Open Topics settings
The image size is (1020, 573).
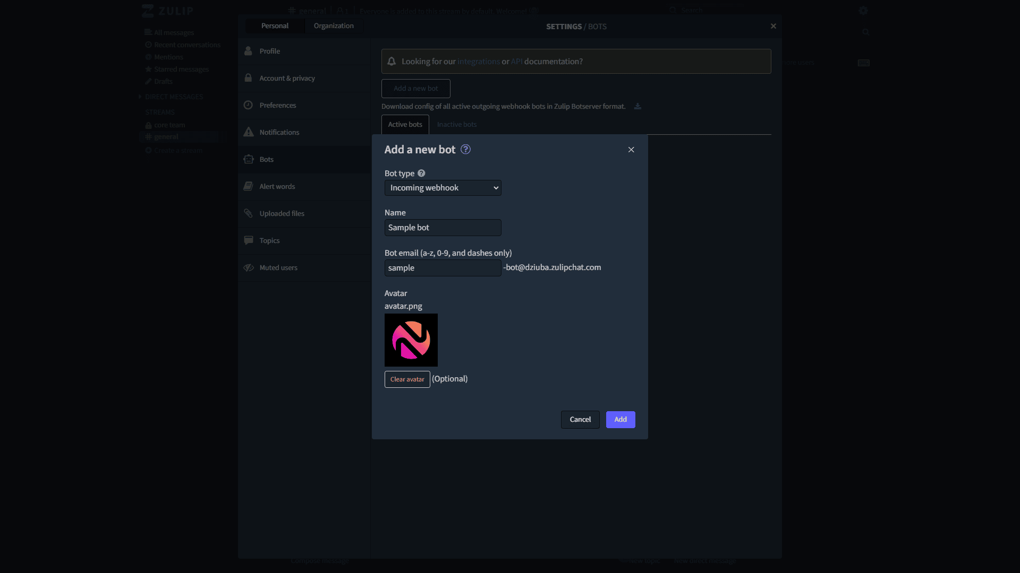click(304, 241)
